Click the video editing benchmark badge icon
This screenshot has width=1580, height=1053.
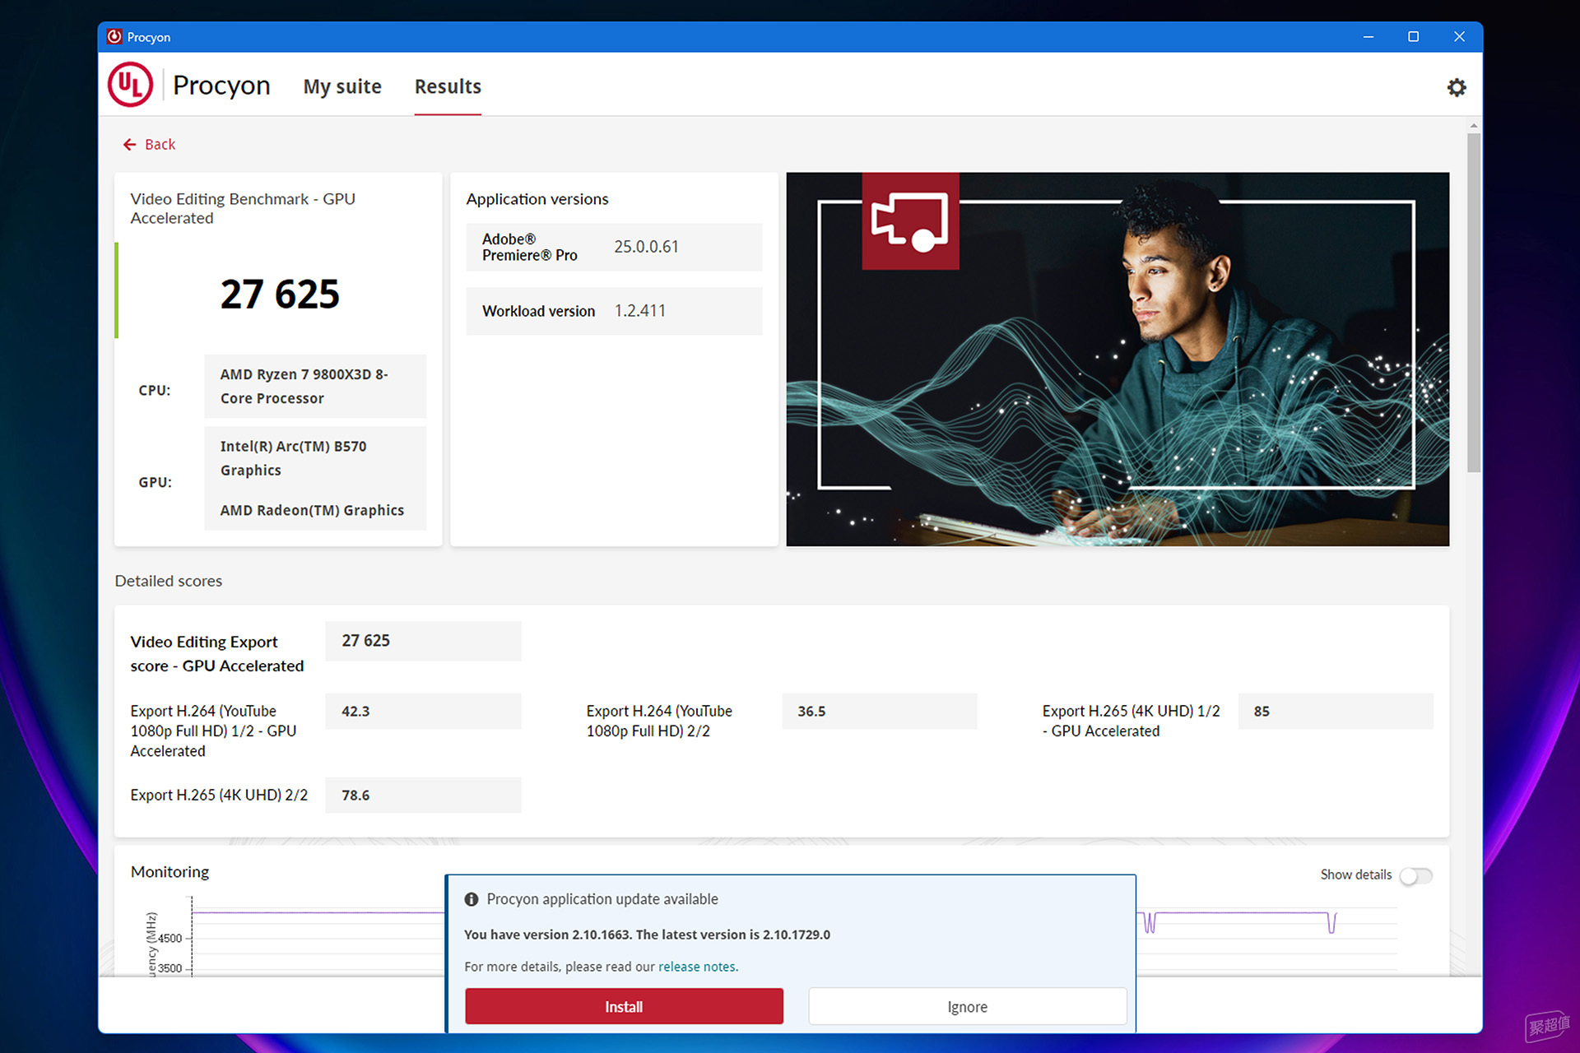(x=910, y=220)
